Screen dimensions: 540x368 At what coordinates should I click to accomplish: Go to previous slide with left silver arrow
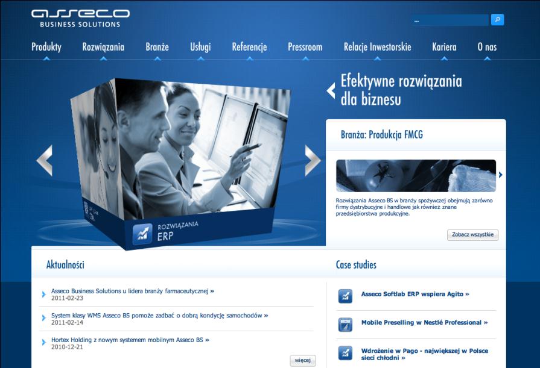(x=45, y=160)
